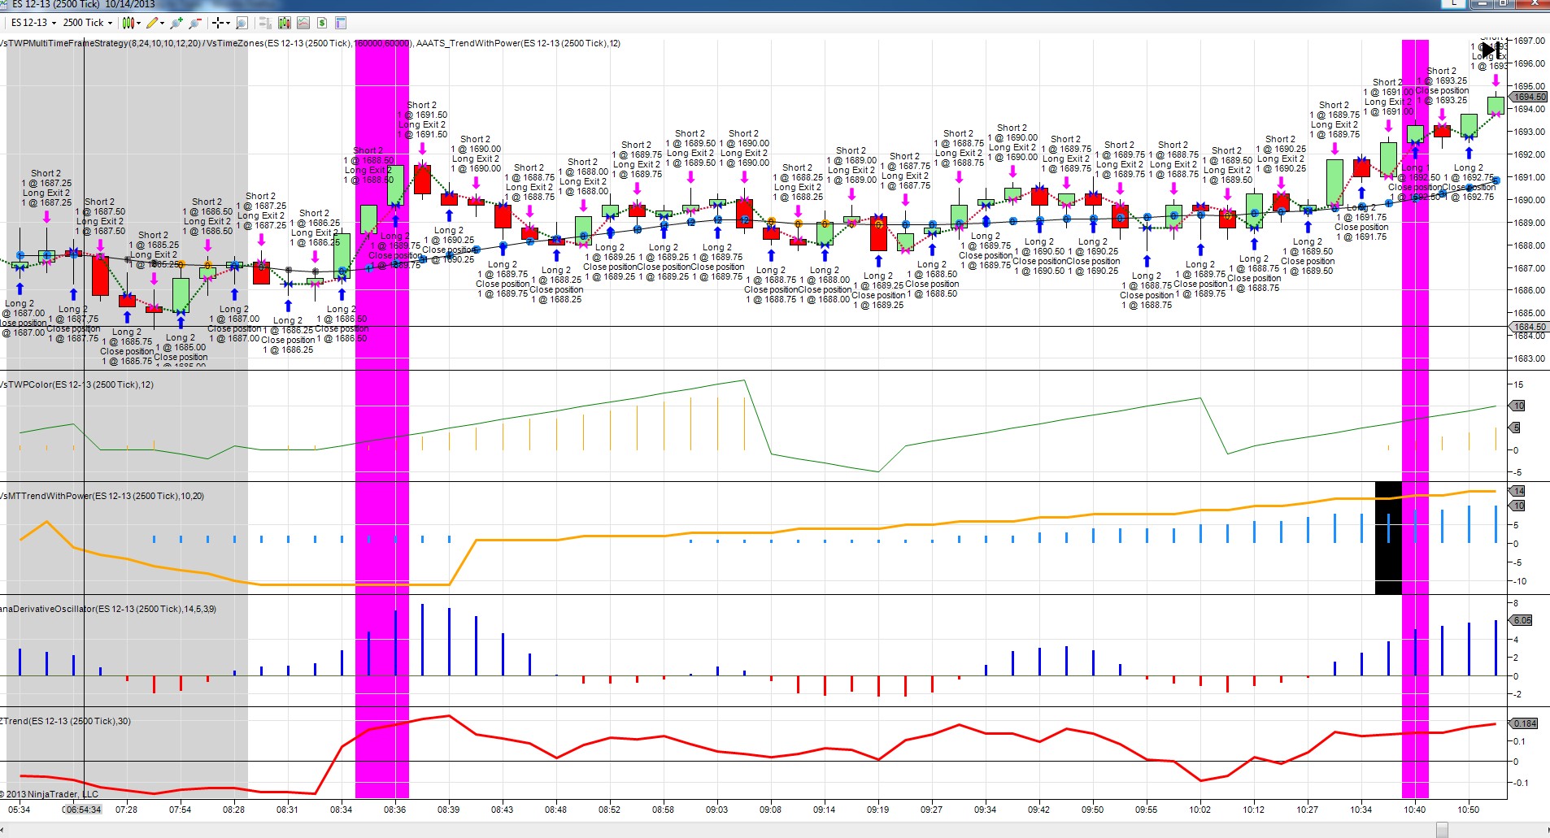Image resolution: width=1550 pixels, height=838 pixels.
Task: Click the chart window title icon
Action: tap(5, 4)
